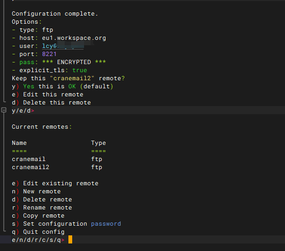Click 'Keep this "cranemail2" remote?' prompt

[68, 78]
